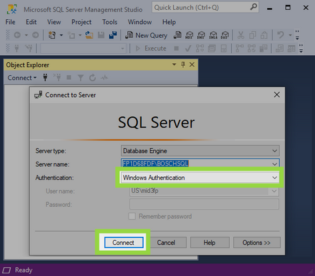Screen dimensions: 315x276
Task: Open the Server name dropdown arrow
Action: (x=274, y=164)
